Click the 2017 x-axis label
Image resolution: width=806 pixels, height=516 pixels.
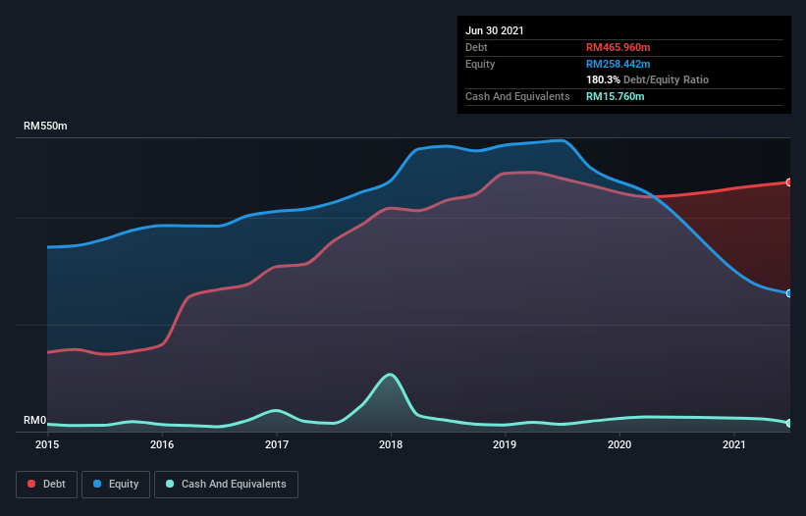[277, 444]
